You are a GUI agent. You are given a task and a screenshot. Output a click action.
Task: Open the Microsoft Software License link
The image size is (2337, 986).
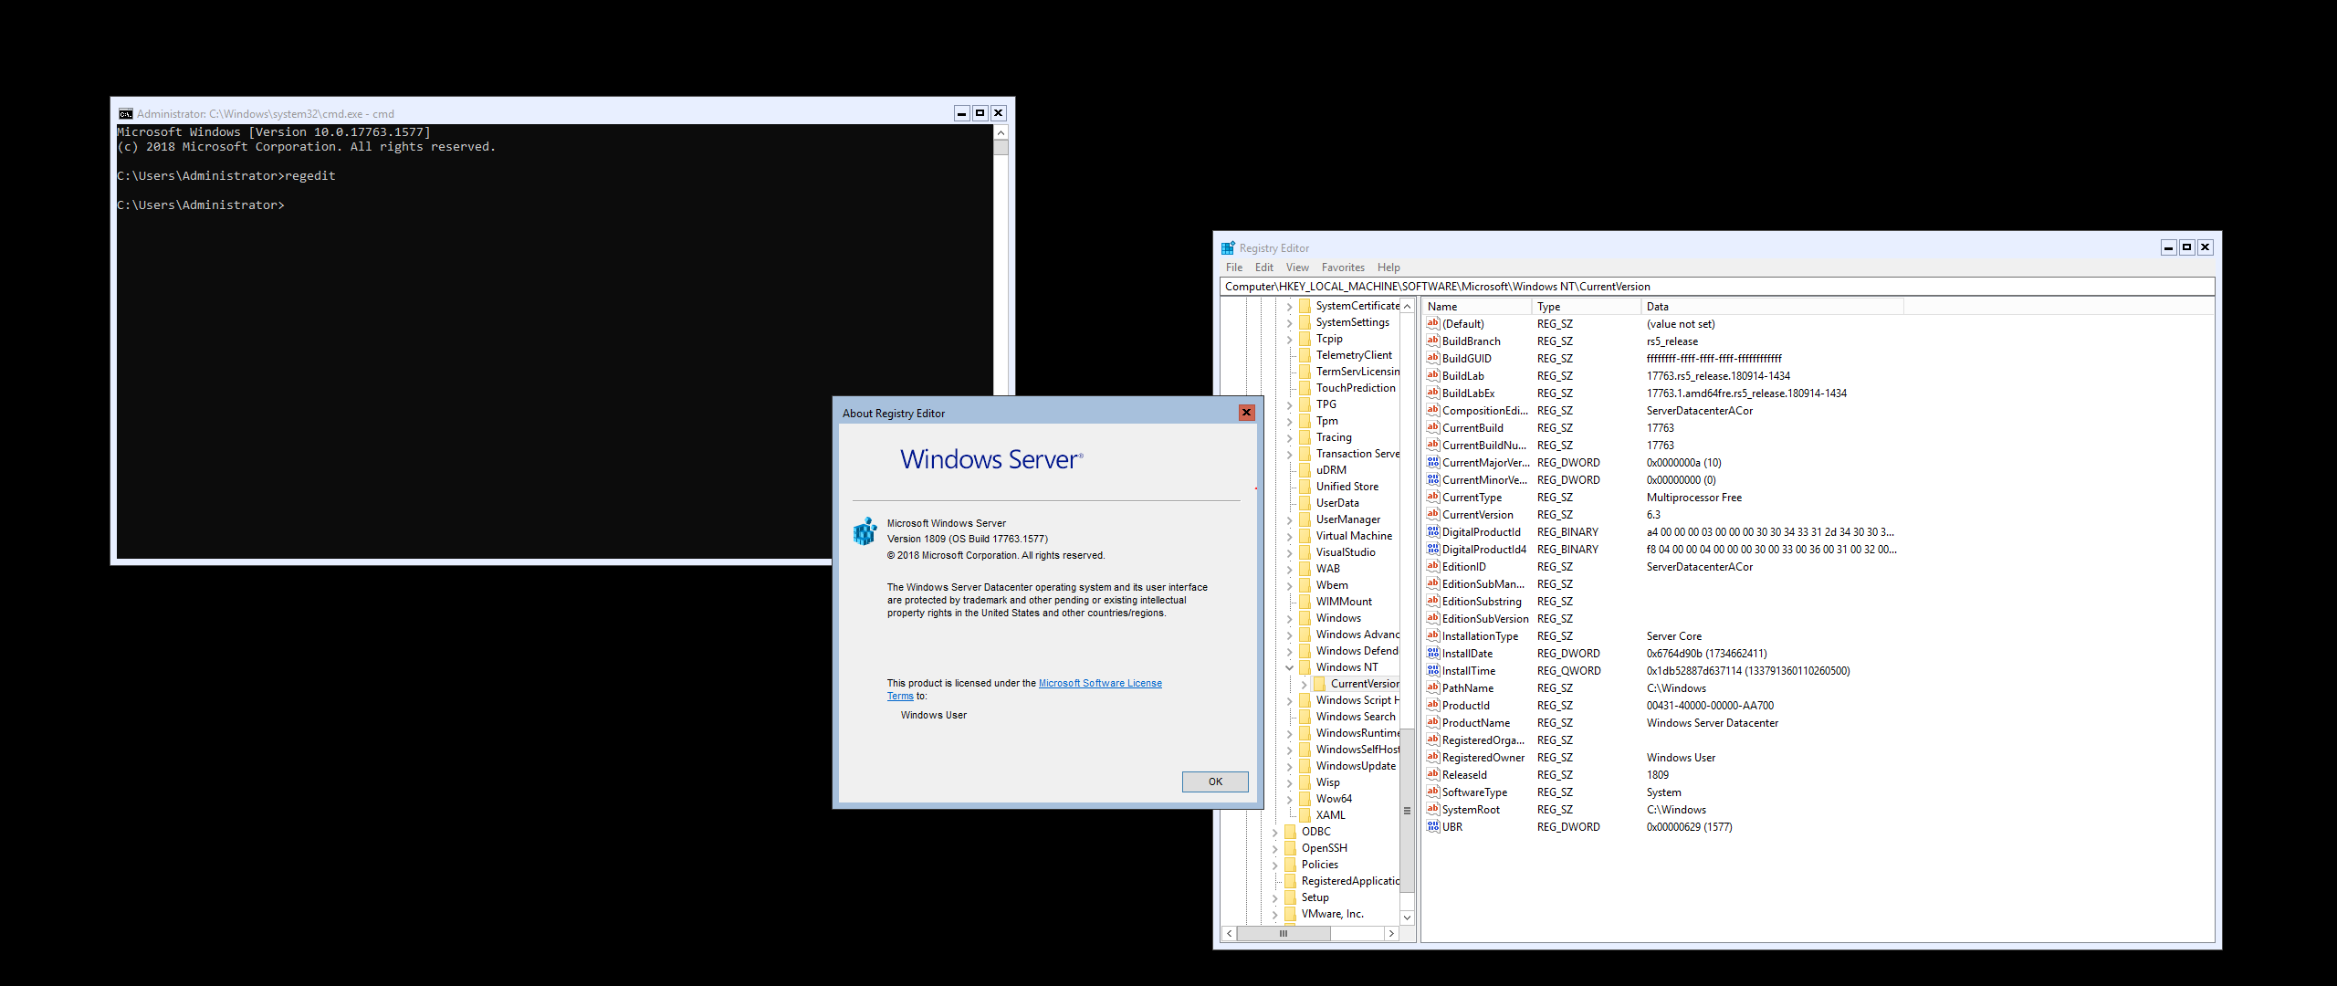(1100, 683)
